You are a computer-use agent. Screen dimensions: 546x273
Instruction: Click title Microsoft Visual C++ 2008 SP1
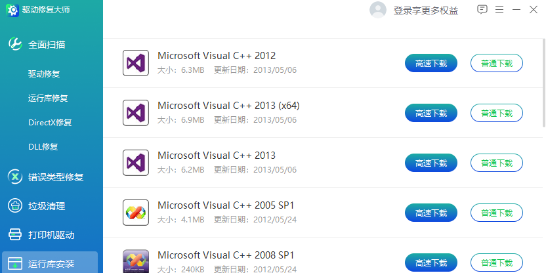[x=226, y=255]
